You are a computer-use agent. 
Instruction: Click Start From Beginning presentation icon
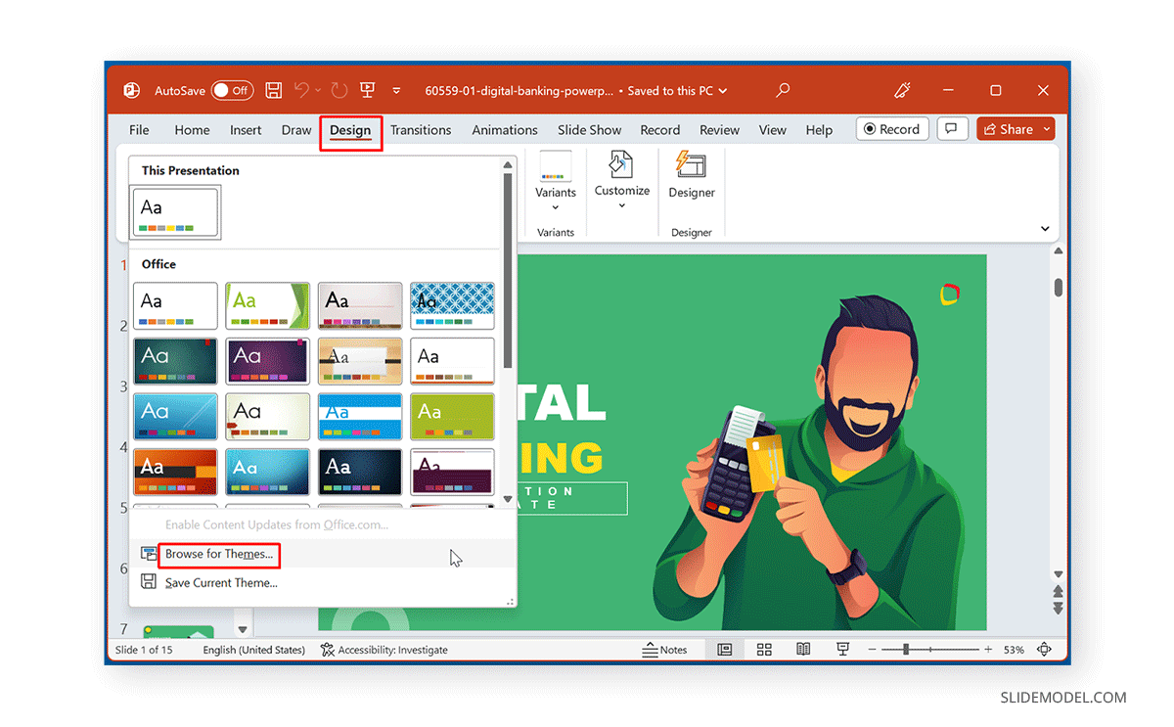(368, 90)
